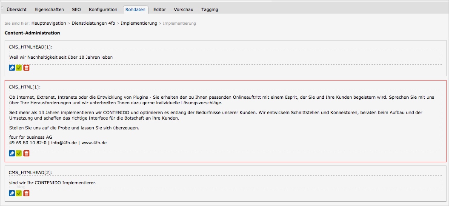Click the green save checkmark under CMS_HTMLHEAD[2]
This screenshot has width=449, height=206.
[19, 193]
